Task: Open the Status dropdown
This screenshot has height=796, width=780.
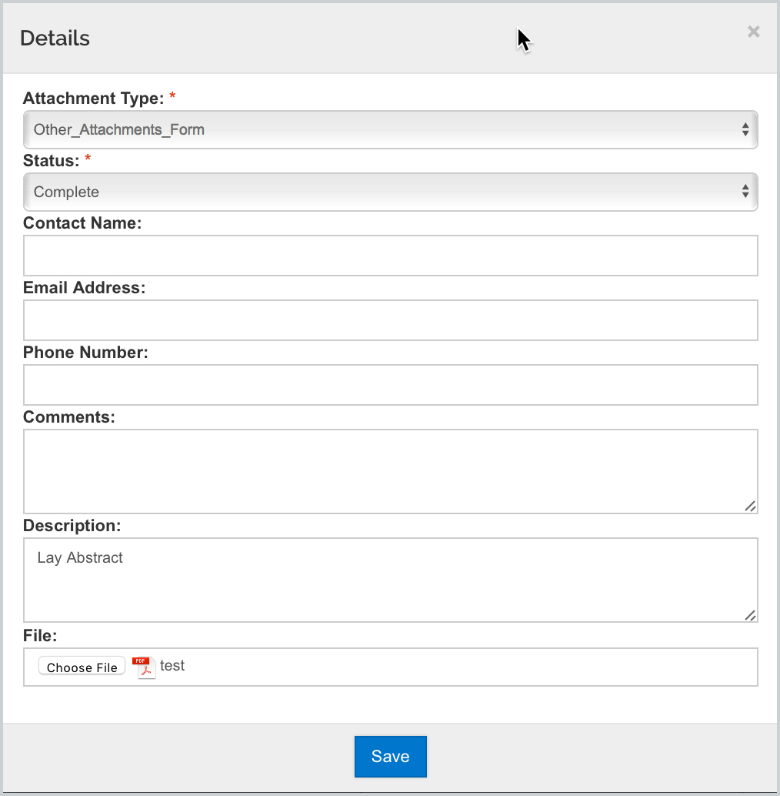Action: tap(391, 192)
